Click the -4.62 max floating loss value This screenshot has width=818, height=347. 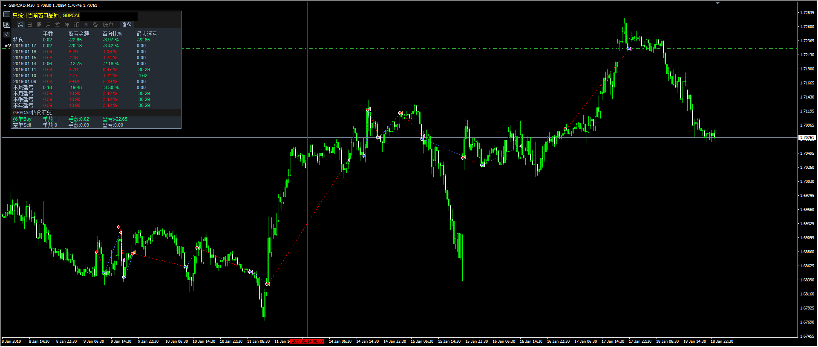click(142, 75)
